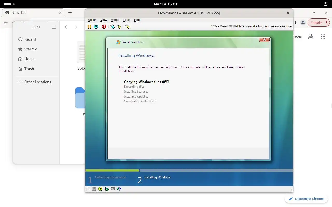Image resolution: width=332 pixels, height=207 pixels.
Task: Open a new Chrome tab with plus button
Action: 70,13
